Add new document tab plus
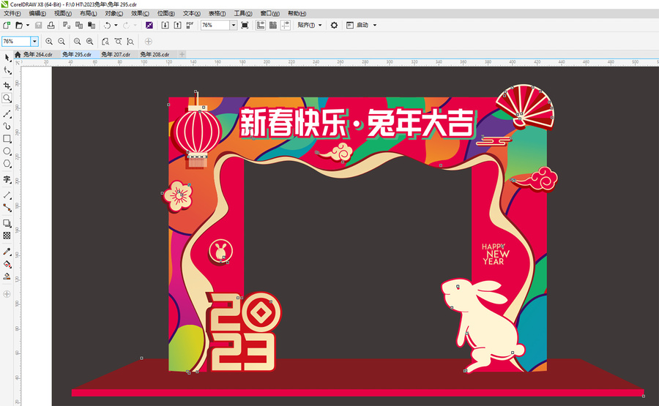Viewport: 659px width, 406px height. (182, 55)
